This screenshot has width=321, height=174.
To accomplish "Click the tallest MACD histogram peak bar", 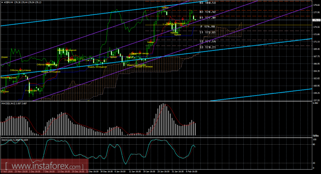I will (x=163, y=120).
